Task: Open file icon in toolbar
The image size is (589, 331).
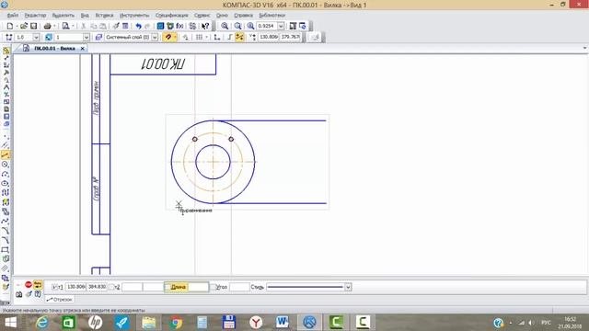Action: [24, 26]
